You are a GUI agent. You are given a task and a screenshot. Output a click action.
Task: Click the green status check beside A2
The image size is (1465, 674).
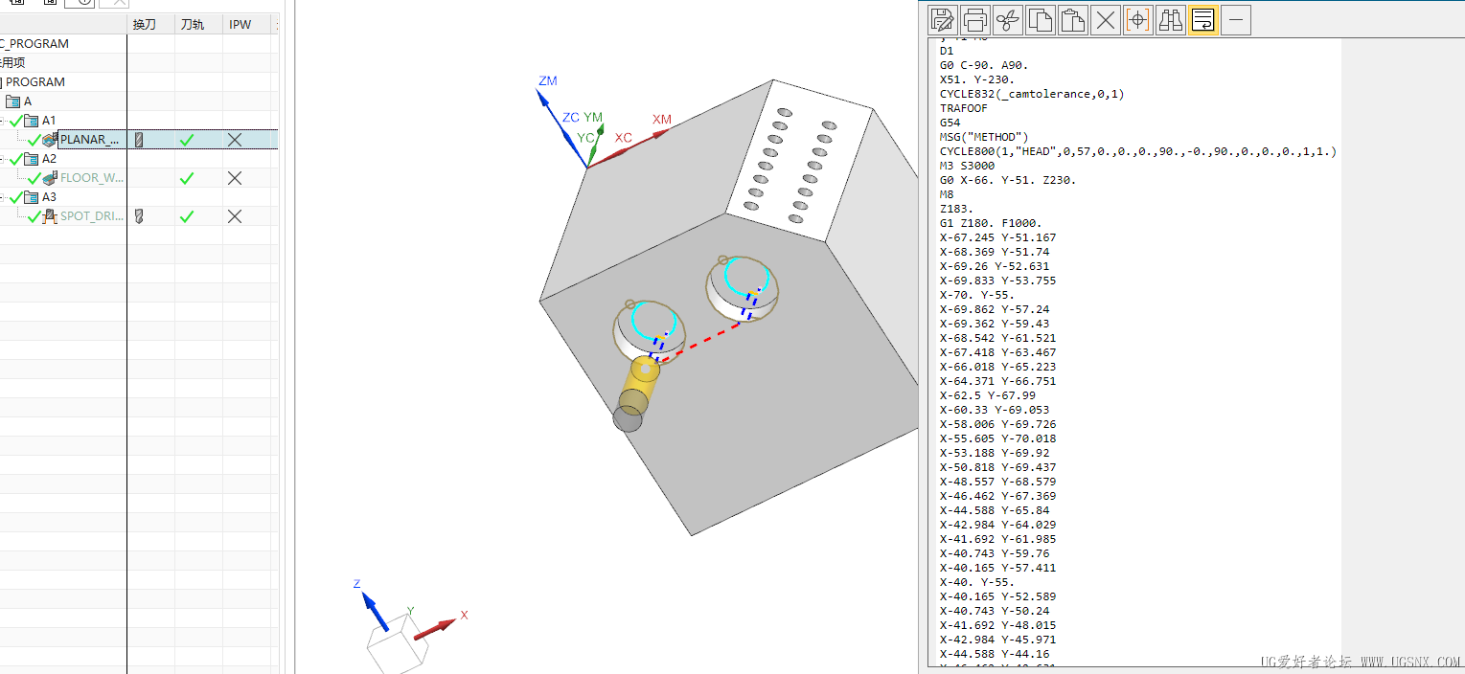(15, 159)
